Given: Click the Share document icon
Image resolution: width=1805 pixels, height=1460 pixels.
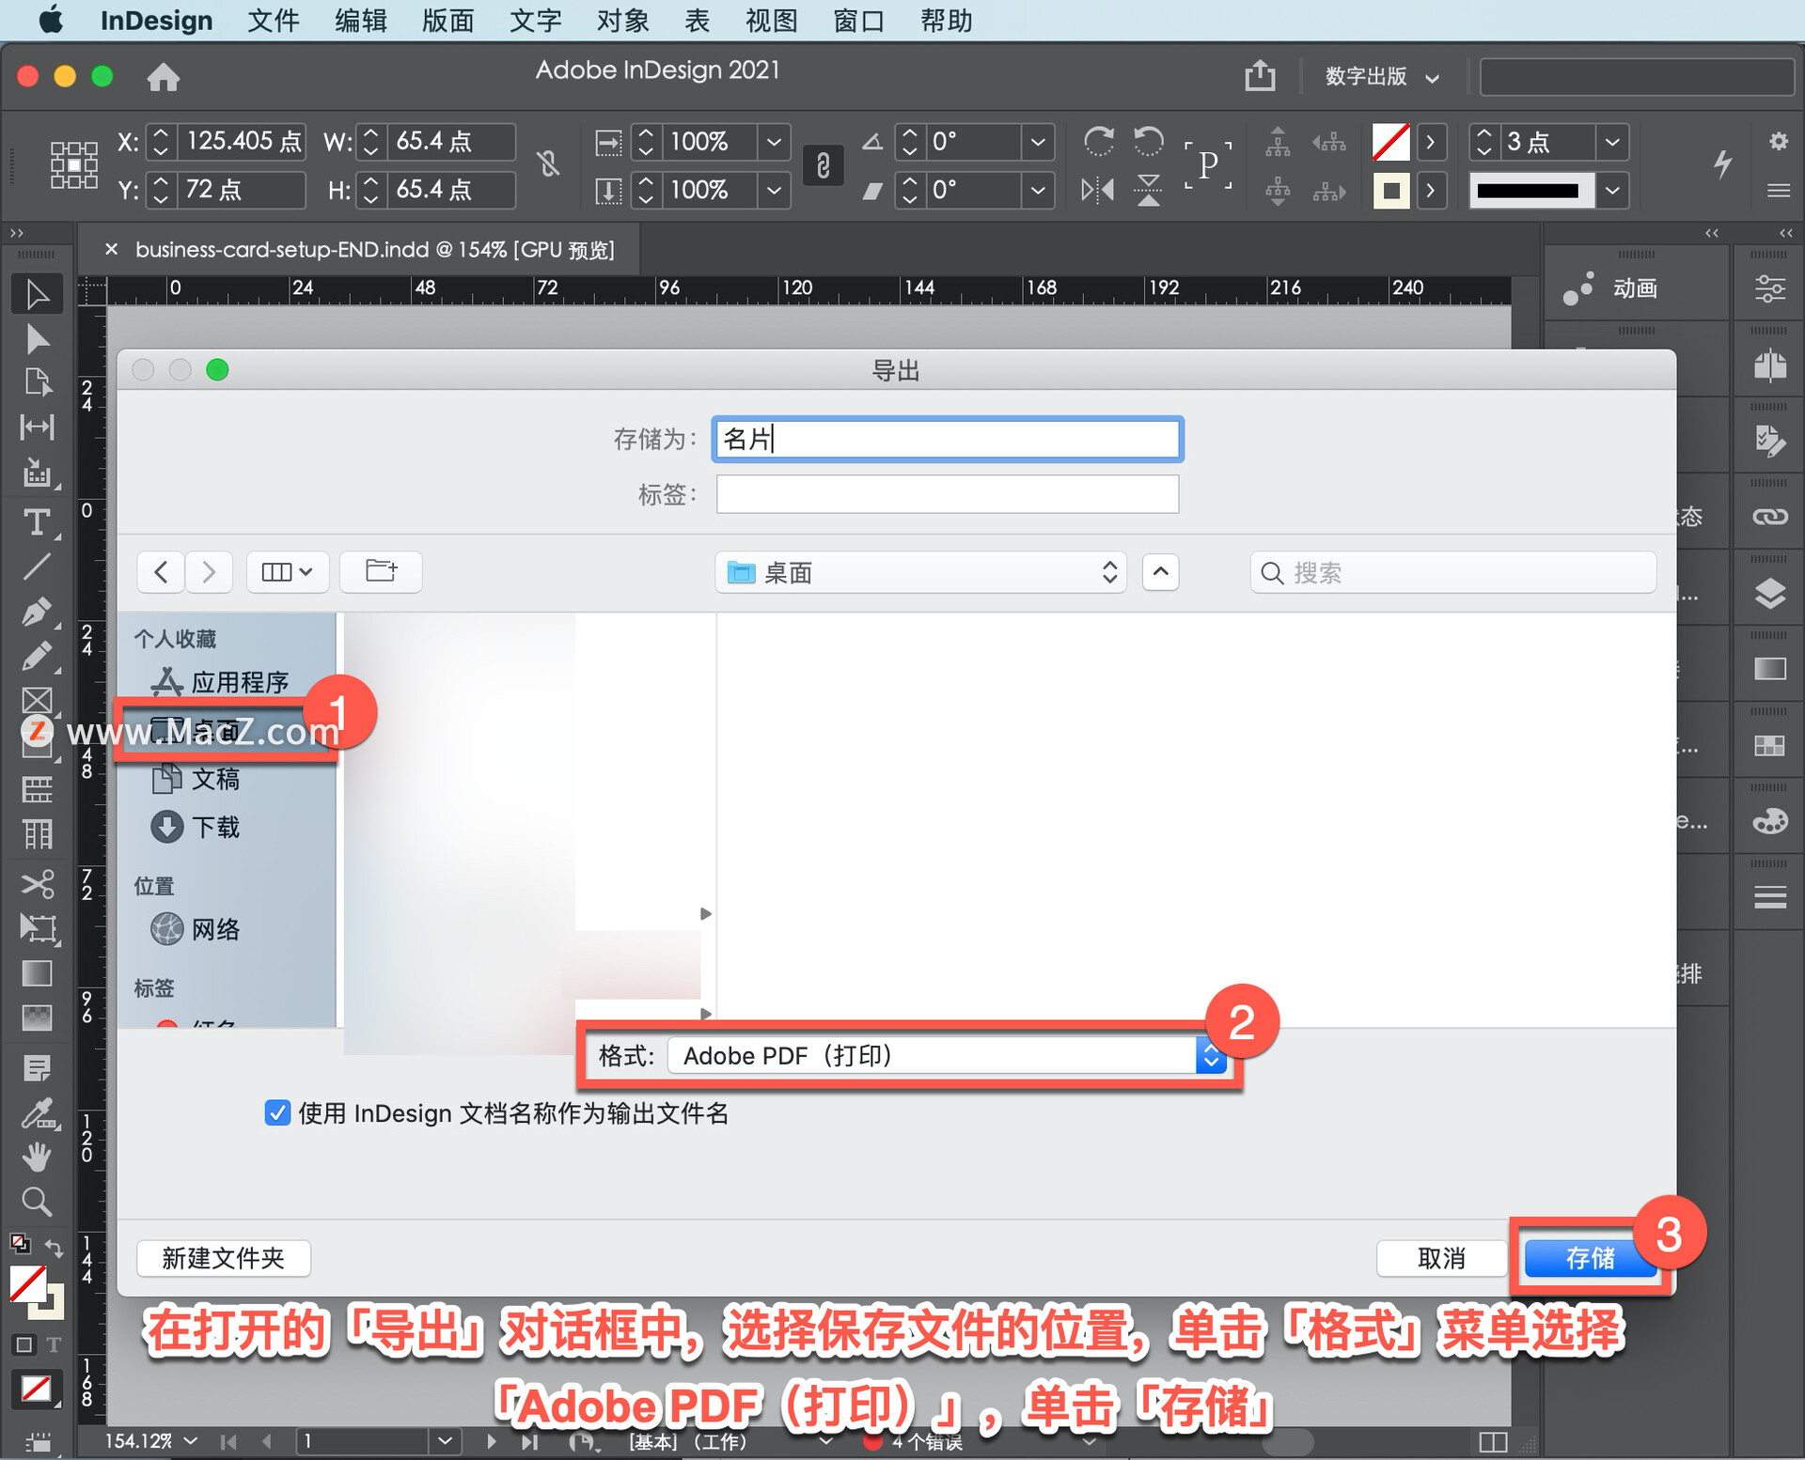Looking at the screenshot, I should pyautogui.click(x=1260, y=75).
